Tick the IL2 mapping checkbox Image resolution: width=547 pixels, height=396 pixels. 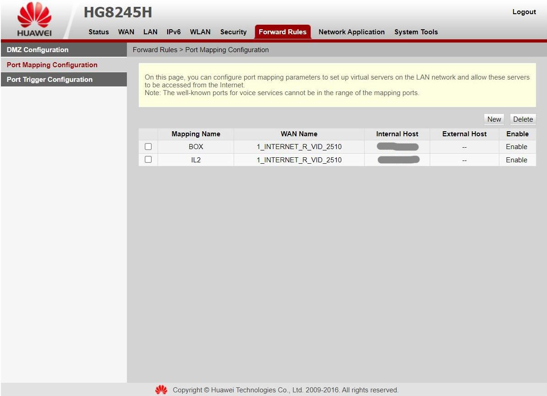click(148, 160)
